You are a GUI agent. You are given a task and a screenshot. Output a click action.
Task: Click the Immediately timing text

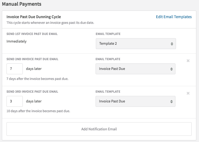pyautogui.click(x=17, y=41)
